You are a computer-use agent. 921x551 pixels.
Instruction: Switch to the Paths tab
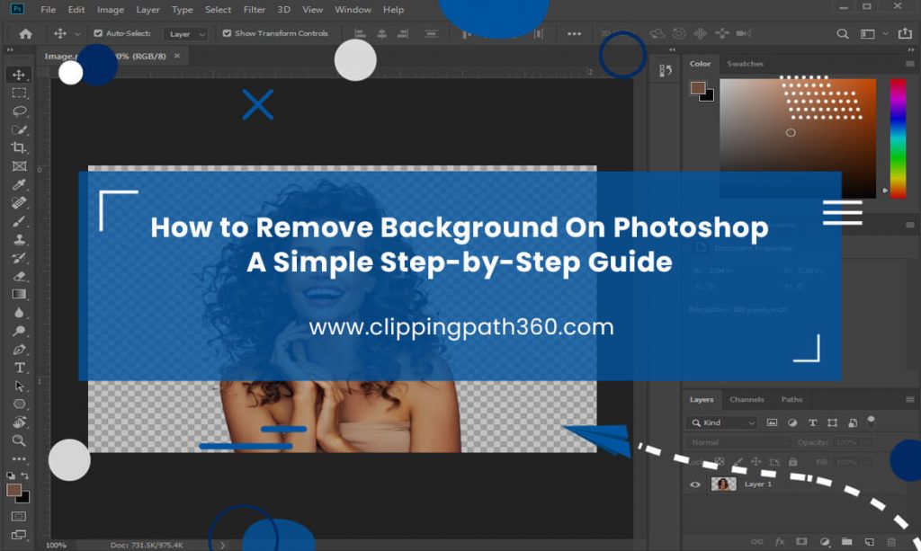791,400
